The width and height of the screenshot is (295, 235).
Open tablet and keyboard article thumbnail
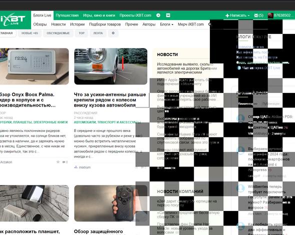pyautogui.click(x=34, y=203)
